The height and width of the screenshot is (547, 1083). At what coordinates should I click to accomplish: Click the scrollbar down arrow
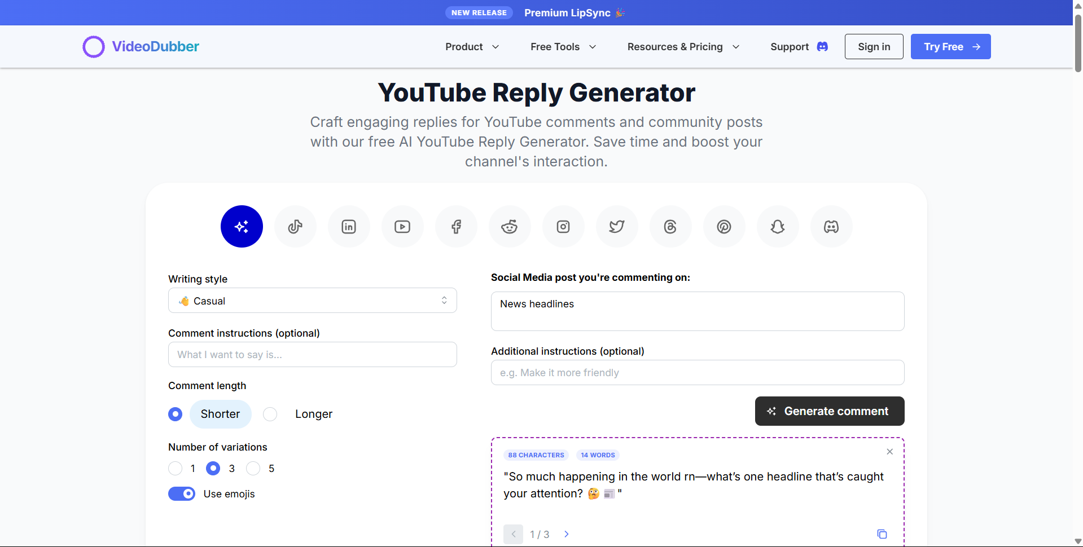pos(1078,541)
